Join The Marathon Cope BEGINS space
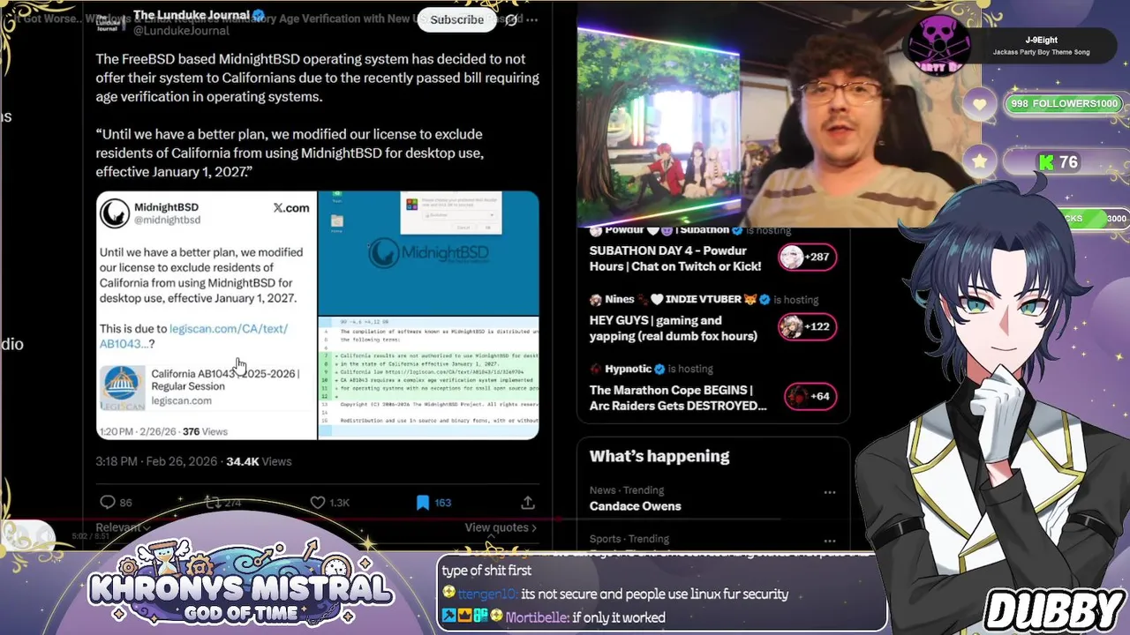The image size is (1130, 635). click(678, 398)
